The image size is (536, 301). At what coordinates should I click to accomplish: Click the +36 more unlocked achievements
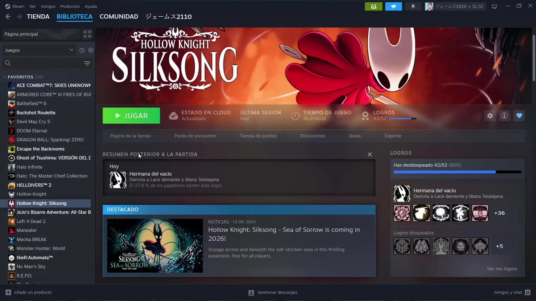point(499,213)
